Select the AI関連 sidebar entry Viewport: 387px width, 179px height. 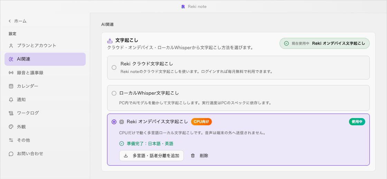coord(45,59)
